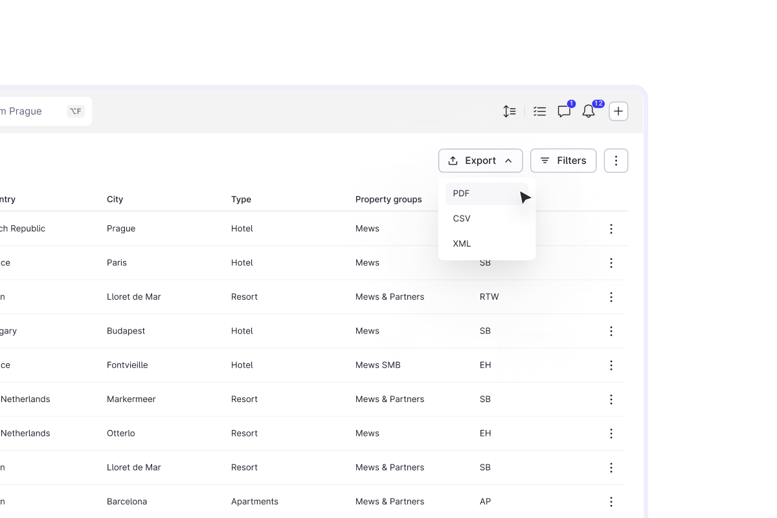Open the table's more options kebab button
Image resolution: width=777 pixels, height=518 pixels.
[x=616, y=161]
